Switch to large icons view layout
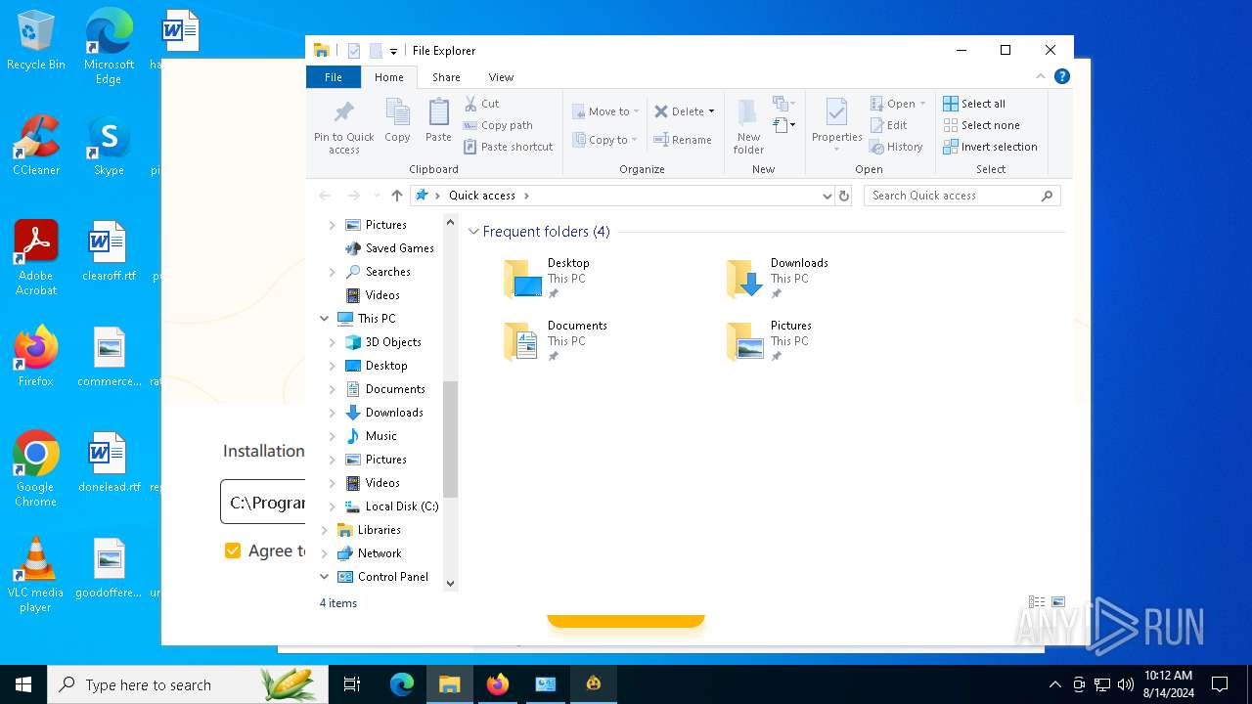Screen dimensions: 1252x704 pos(1057,602)
